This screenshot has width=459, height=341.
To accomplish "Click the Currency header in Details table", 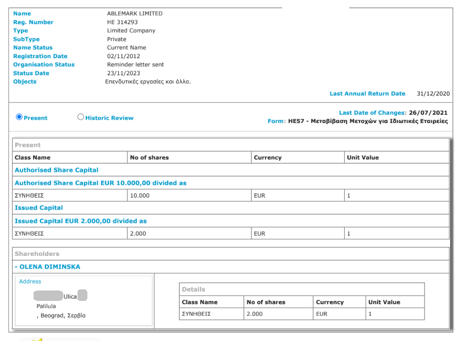I will pyautogui.click(x=330, y=303).
